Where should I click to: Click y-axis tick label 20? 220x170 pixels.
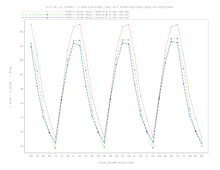[21, 75]
